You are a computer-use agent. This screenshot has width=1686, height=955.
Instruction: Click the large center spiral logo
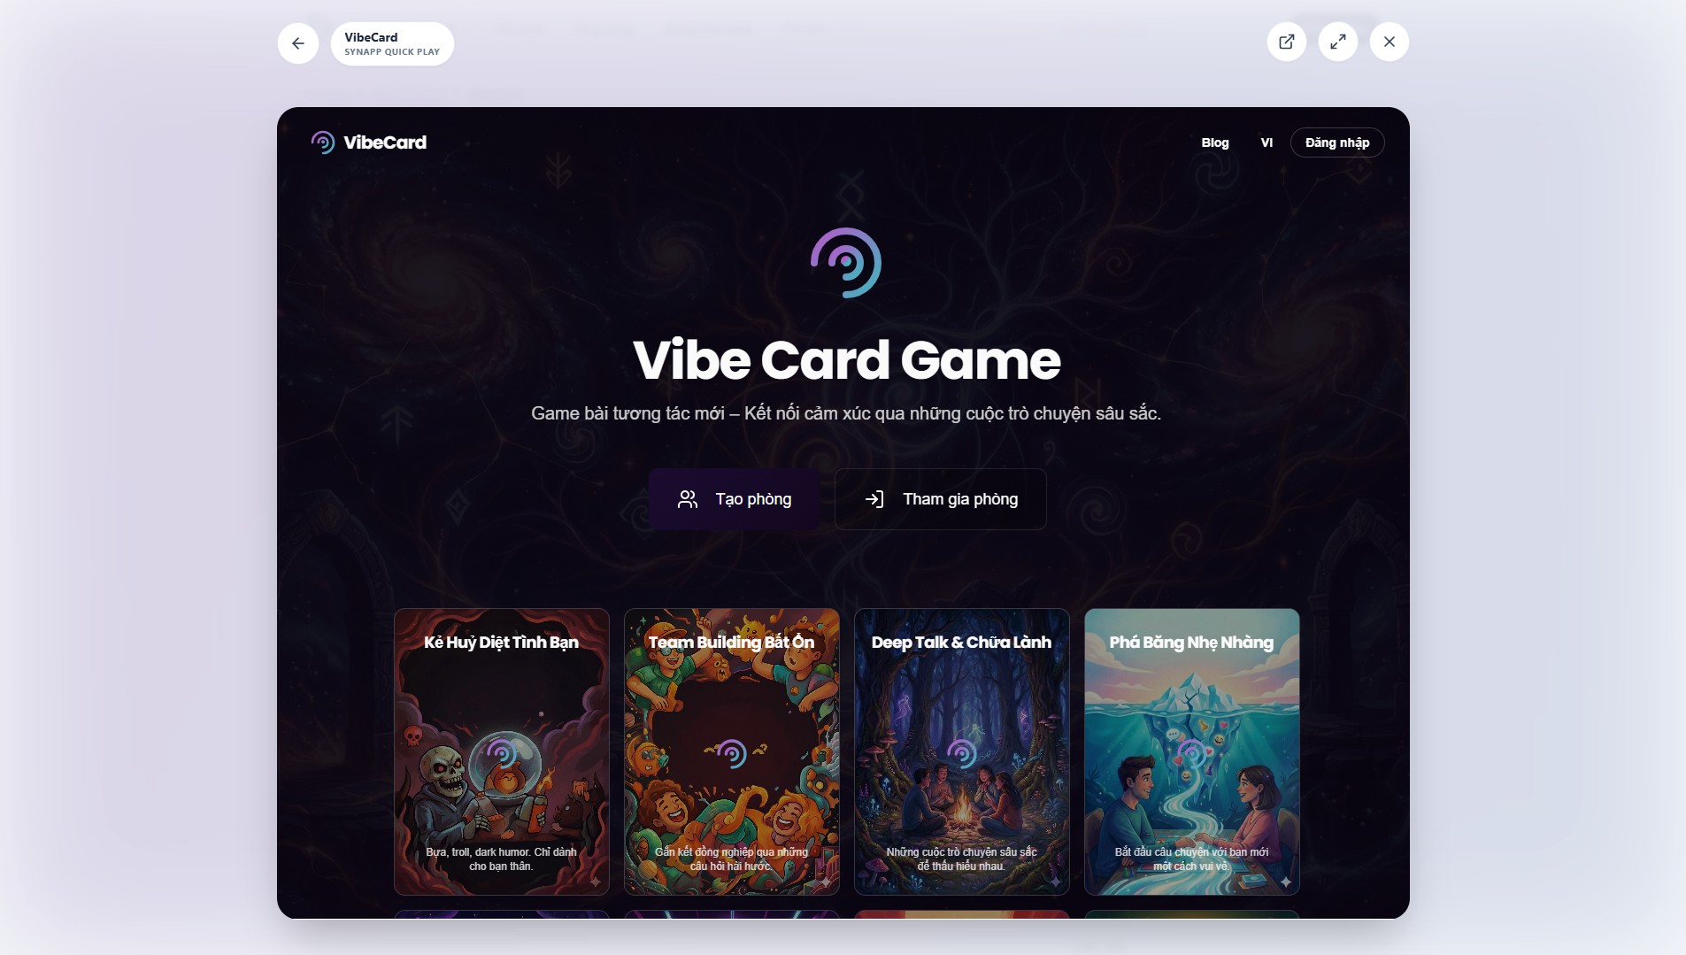(846, 263)
